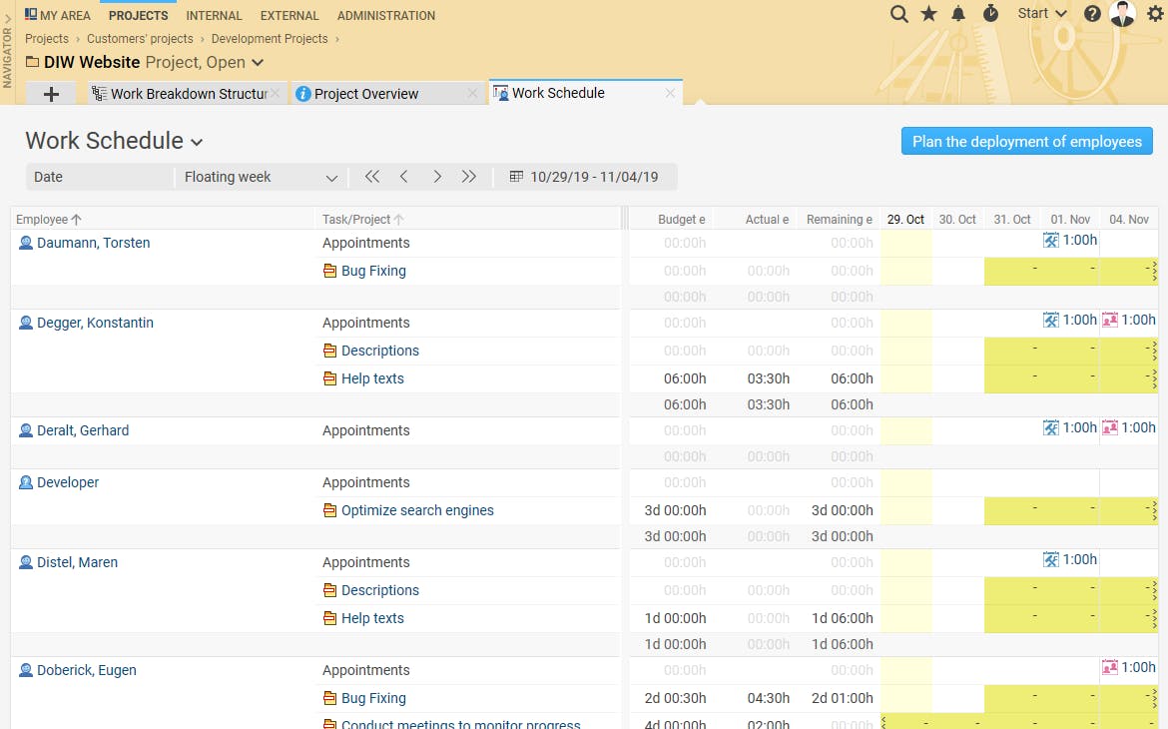This screenshot has width=1168, height=729.
Task: Open employee Daumann, Torsten
Action: tap(93, 243)
